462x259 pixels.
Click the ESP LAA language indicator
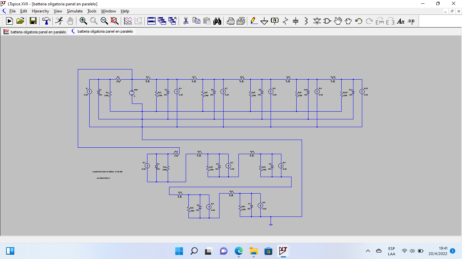coord(392,251)
